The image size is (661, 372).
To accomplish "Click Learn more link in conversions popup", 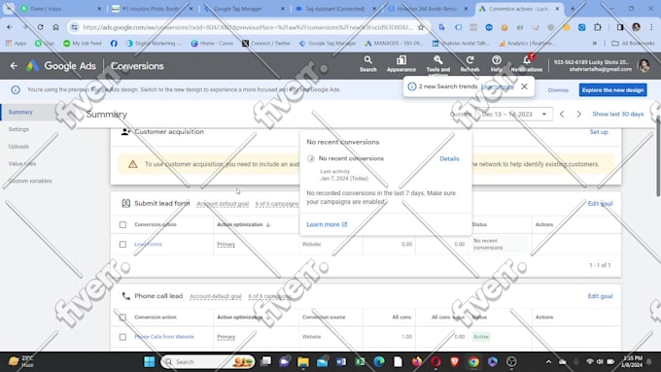I will click(327, 224).
